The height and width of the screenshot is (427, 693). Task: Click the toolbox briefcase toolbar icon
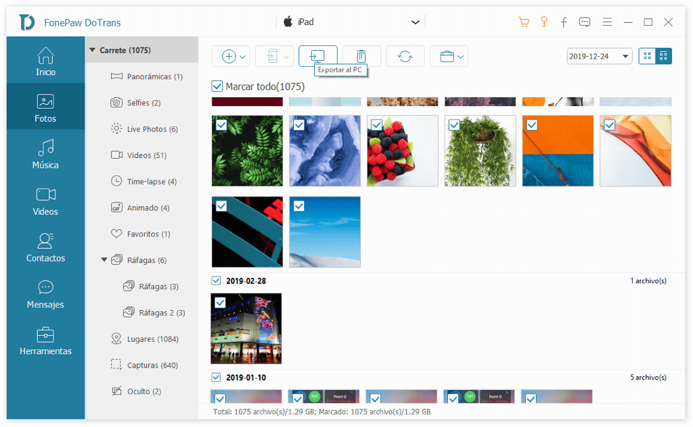447,57
